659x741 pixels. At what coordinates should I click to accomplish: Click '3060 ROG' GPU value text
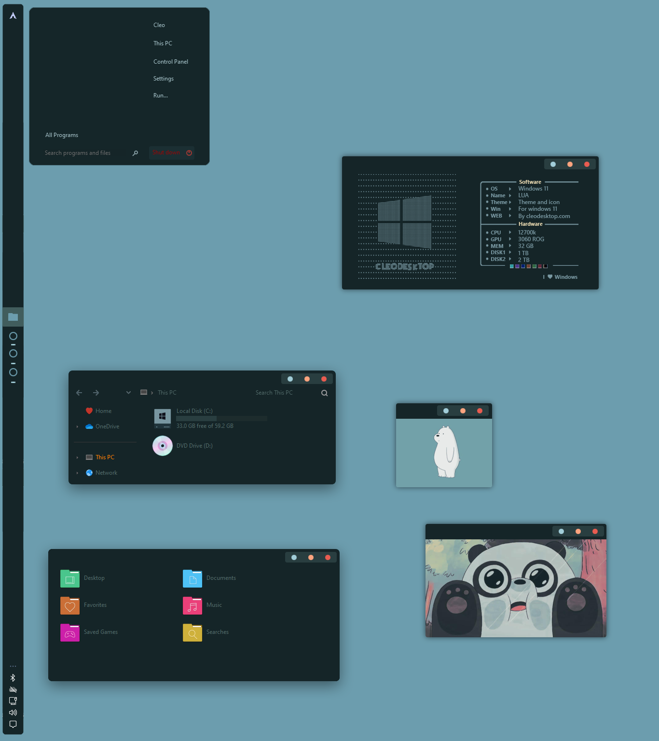(x=531, y=239)
